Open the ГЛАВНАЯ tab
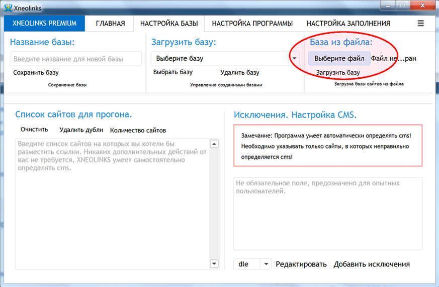This screenshot has width=439, height=287. point(110,24)
